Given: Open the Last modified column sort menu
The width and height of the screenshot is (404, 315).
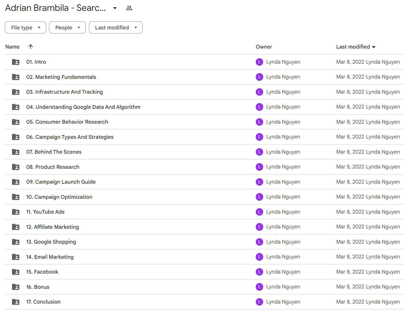Looking at the screenshot, I should click(356, 47).
